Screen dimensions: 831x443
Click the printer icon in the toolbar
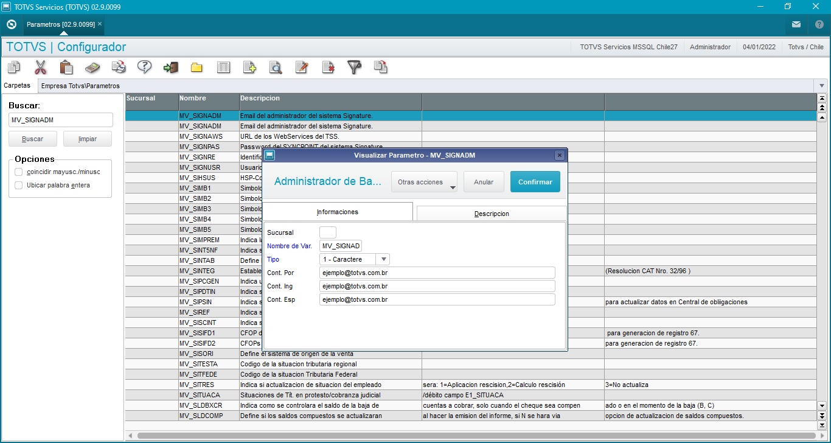point(119,67)
